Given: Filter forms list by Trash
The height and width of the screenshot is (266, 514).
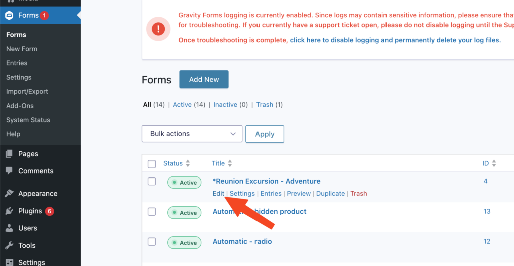Looking at the screenshot, I should (265, 105).
